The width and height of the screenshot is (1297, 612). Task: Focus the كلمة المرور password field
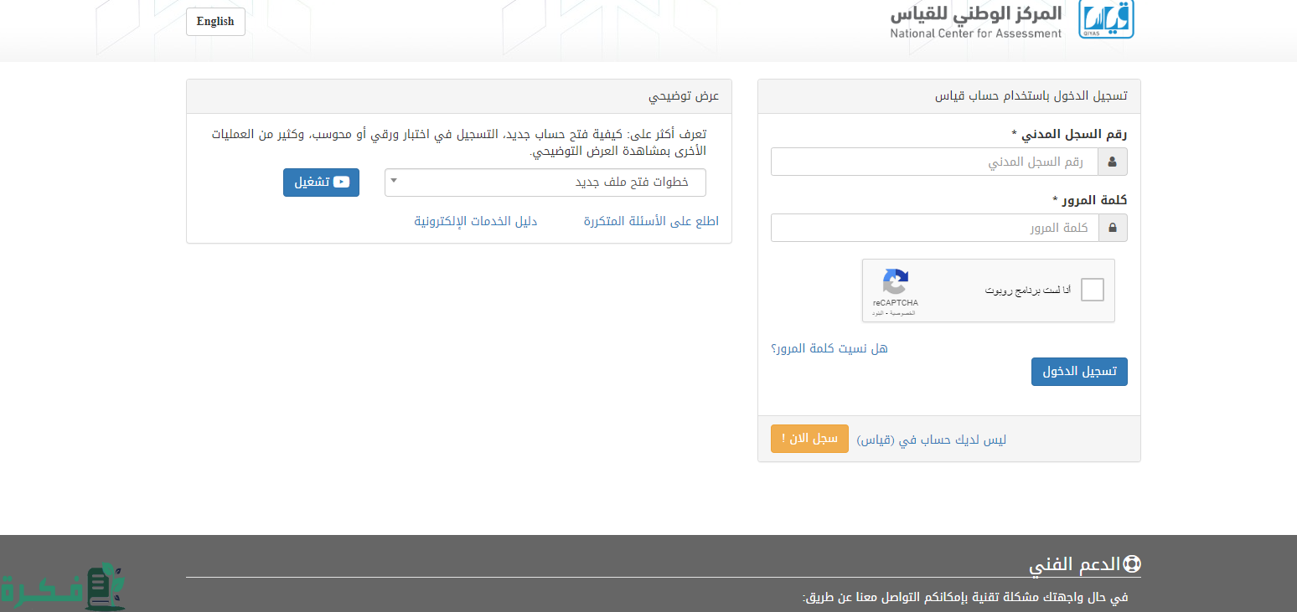pyautogui.click(x=933, y=228)
